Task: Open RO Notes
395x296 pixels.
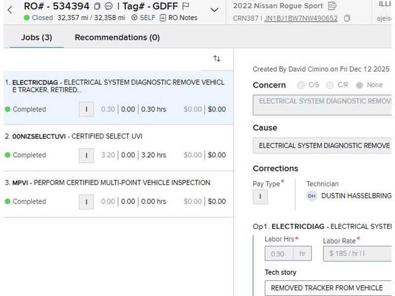Action: tap(178, 18)
